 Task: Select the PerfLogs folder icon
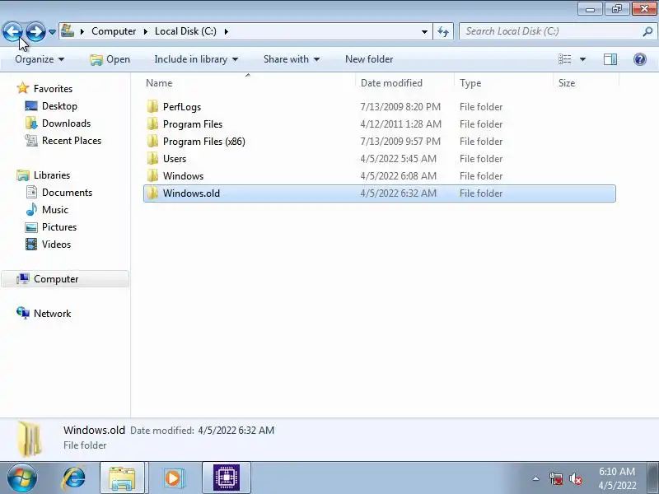tap(153, 107)
